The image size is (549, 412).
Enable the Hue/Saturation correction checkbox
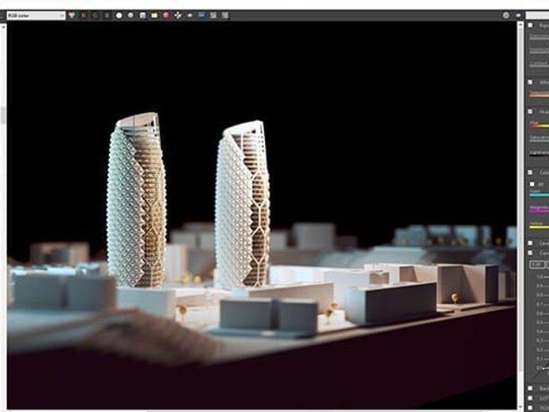(531, 111)
